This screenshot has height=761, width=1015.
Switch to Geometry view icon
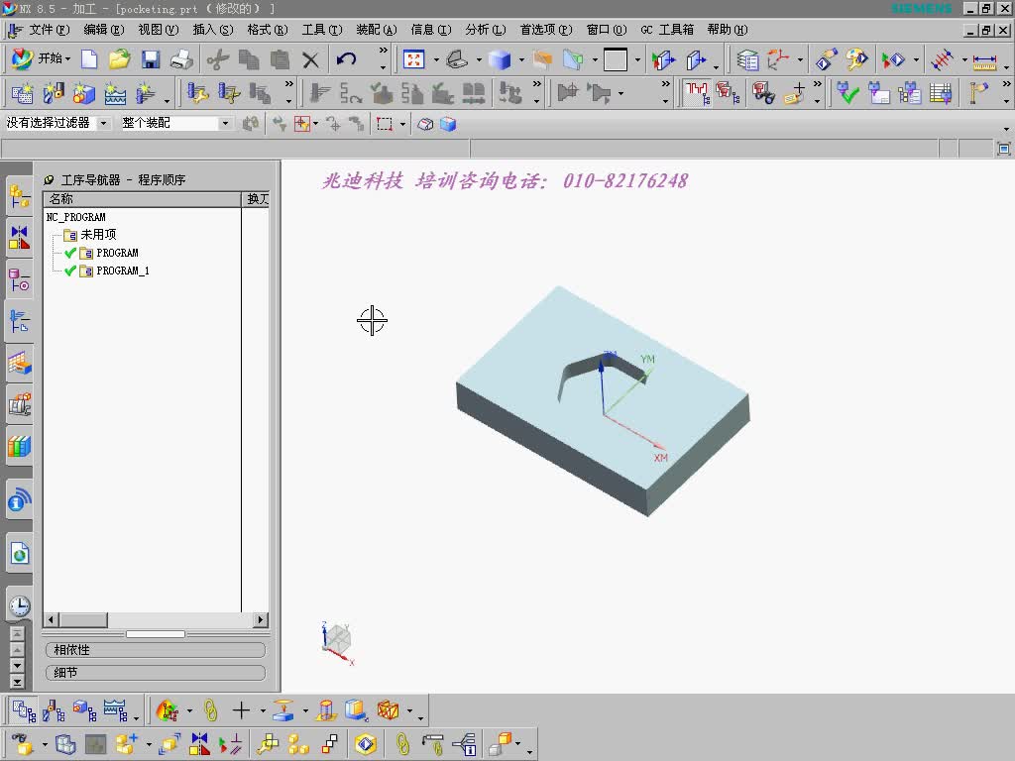(x=85, y=710)
